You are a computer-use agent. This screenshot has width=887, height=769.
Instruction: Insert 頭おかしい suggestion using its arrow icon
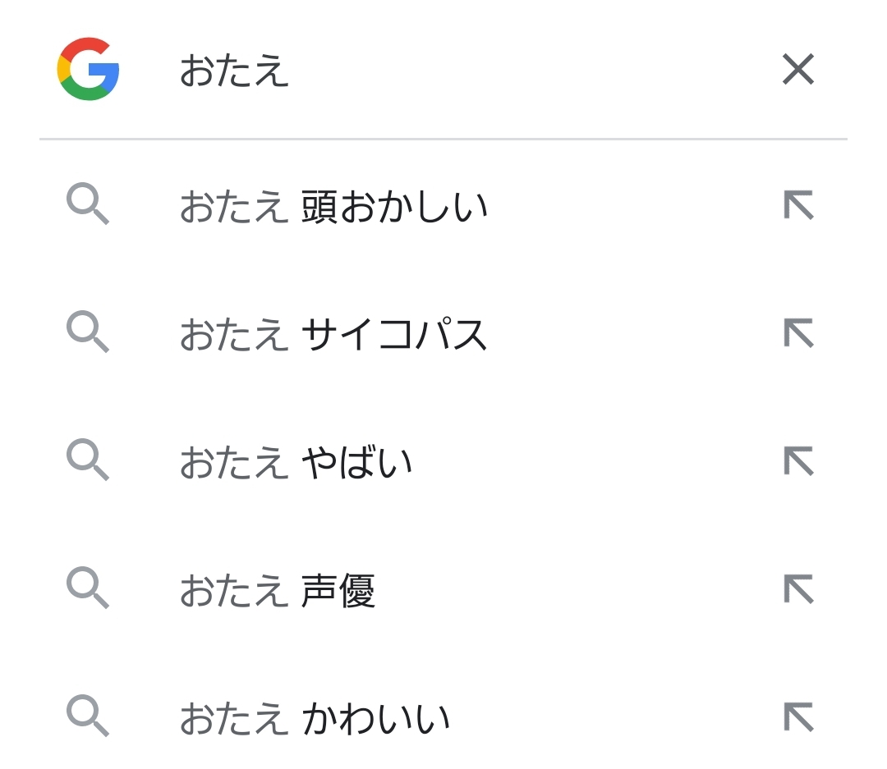coord(797,206)
